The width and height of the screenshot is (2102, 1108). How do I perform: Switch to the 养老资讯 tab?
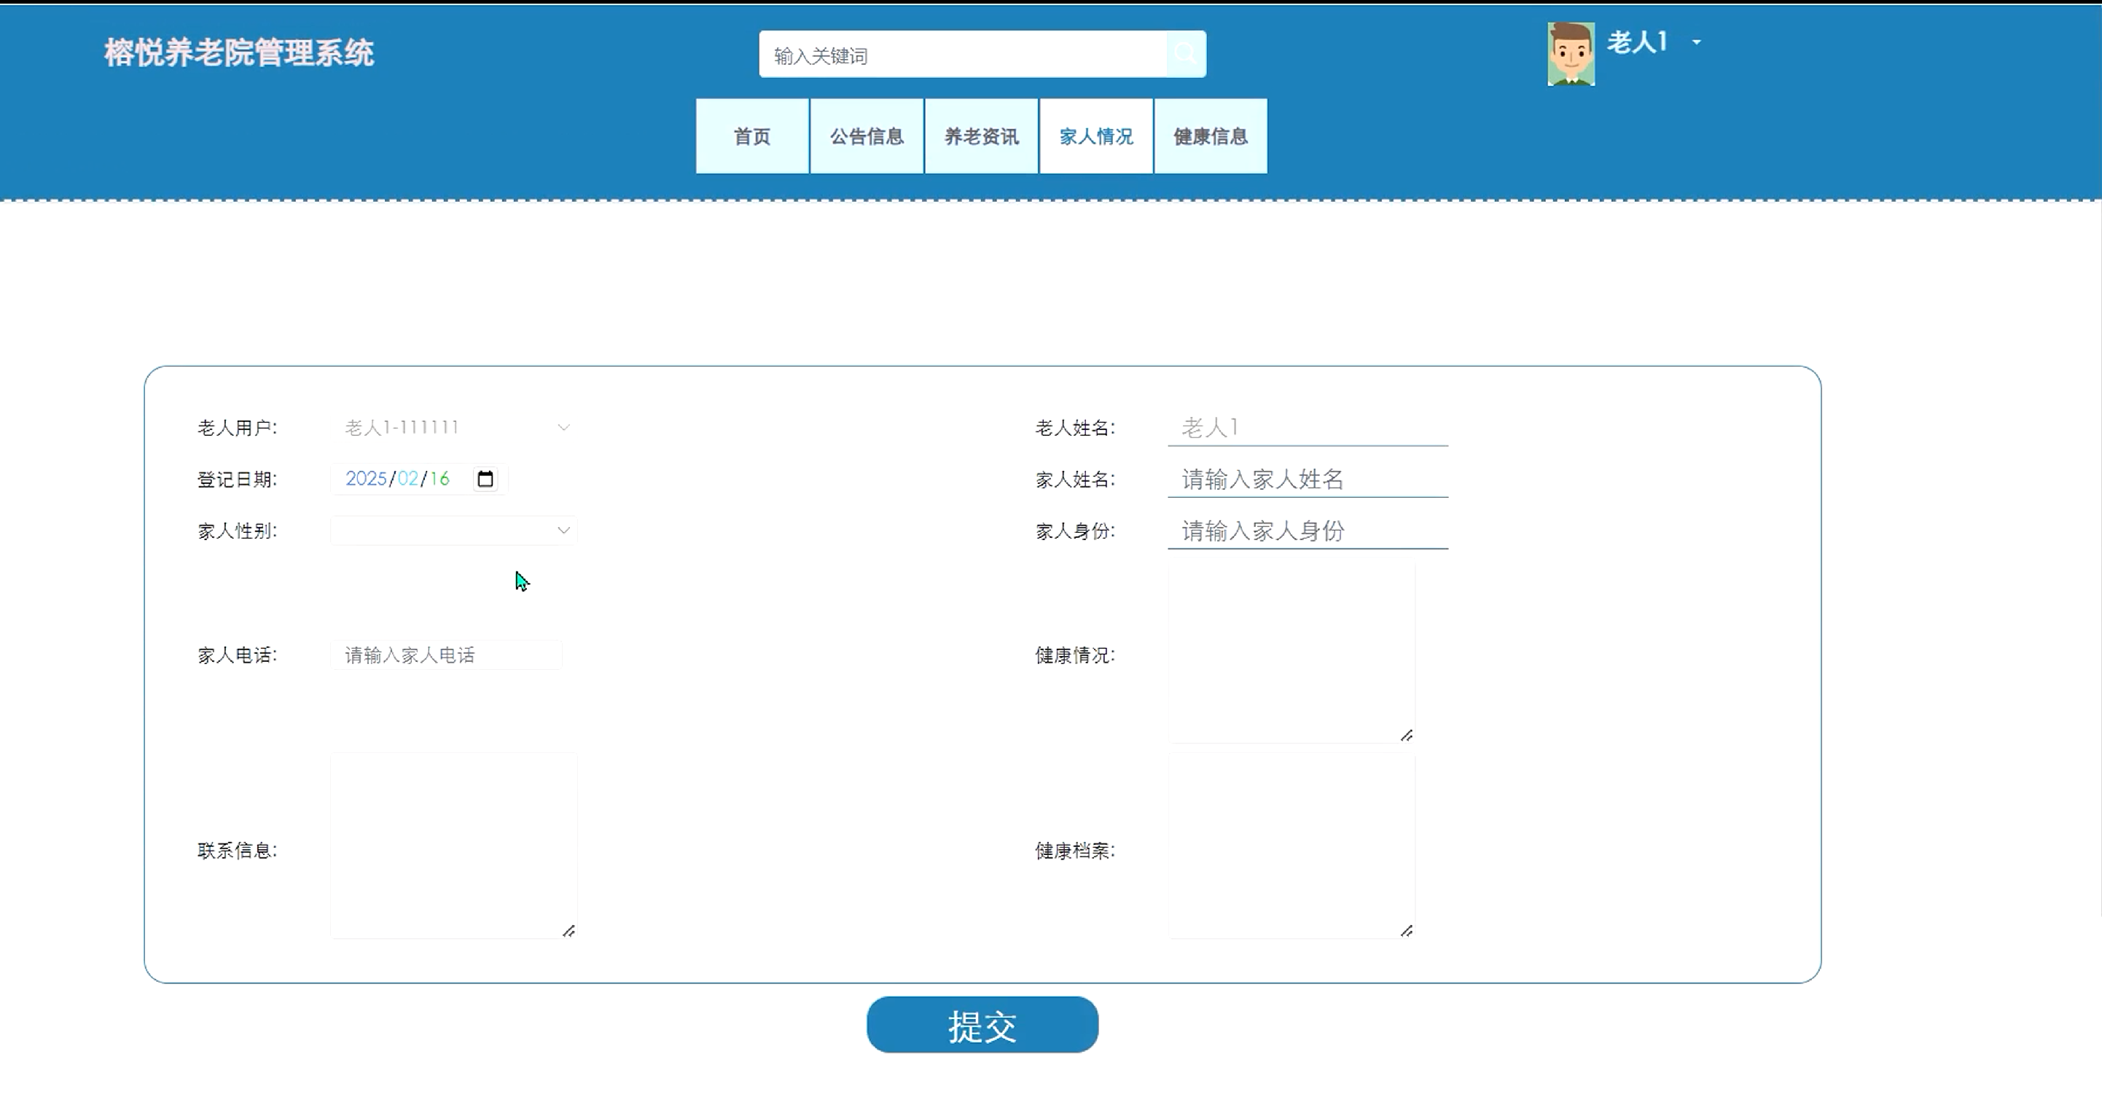981,136
